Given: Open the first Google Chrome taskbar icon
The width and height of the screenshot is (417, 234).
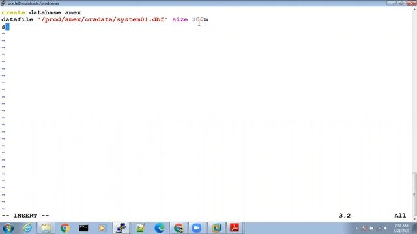Looking at the screenshot, I should [65, 228].
